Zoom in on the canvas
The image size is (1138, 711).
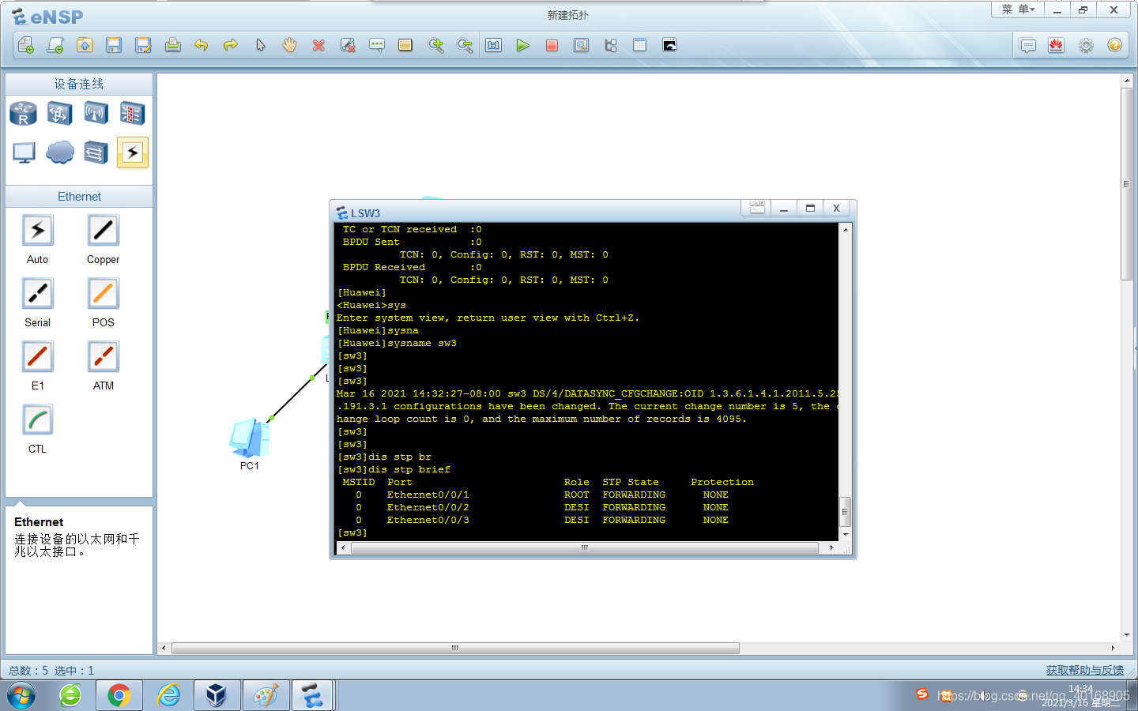tap(435, 45)
